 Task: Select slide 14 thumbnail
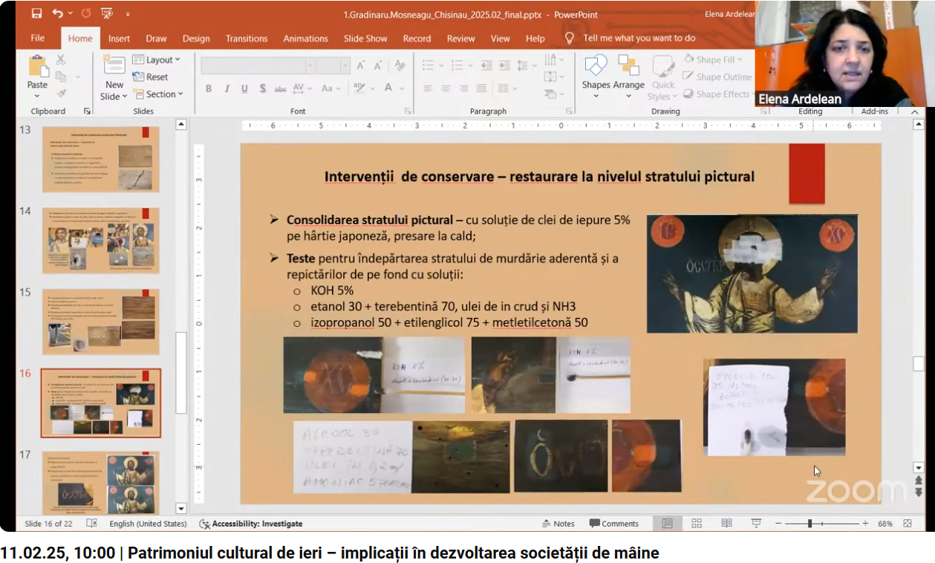[x=101, y=241]
